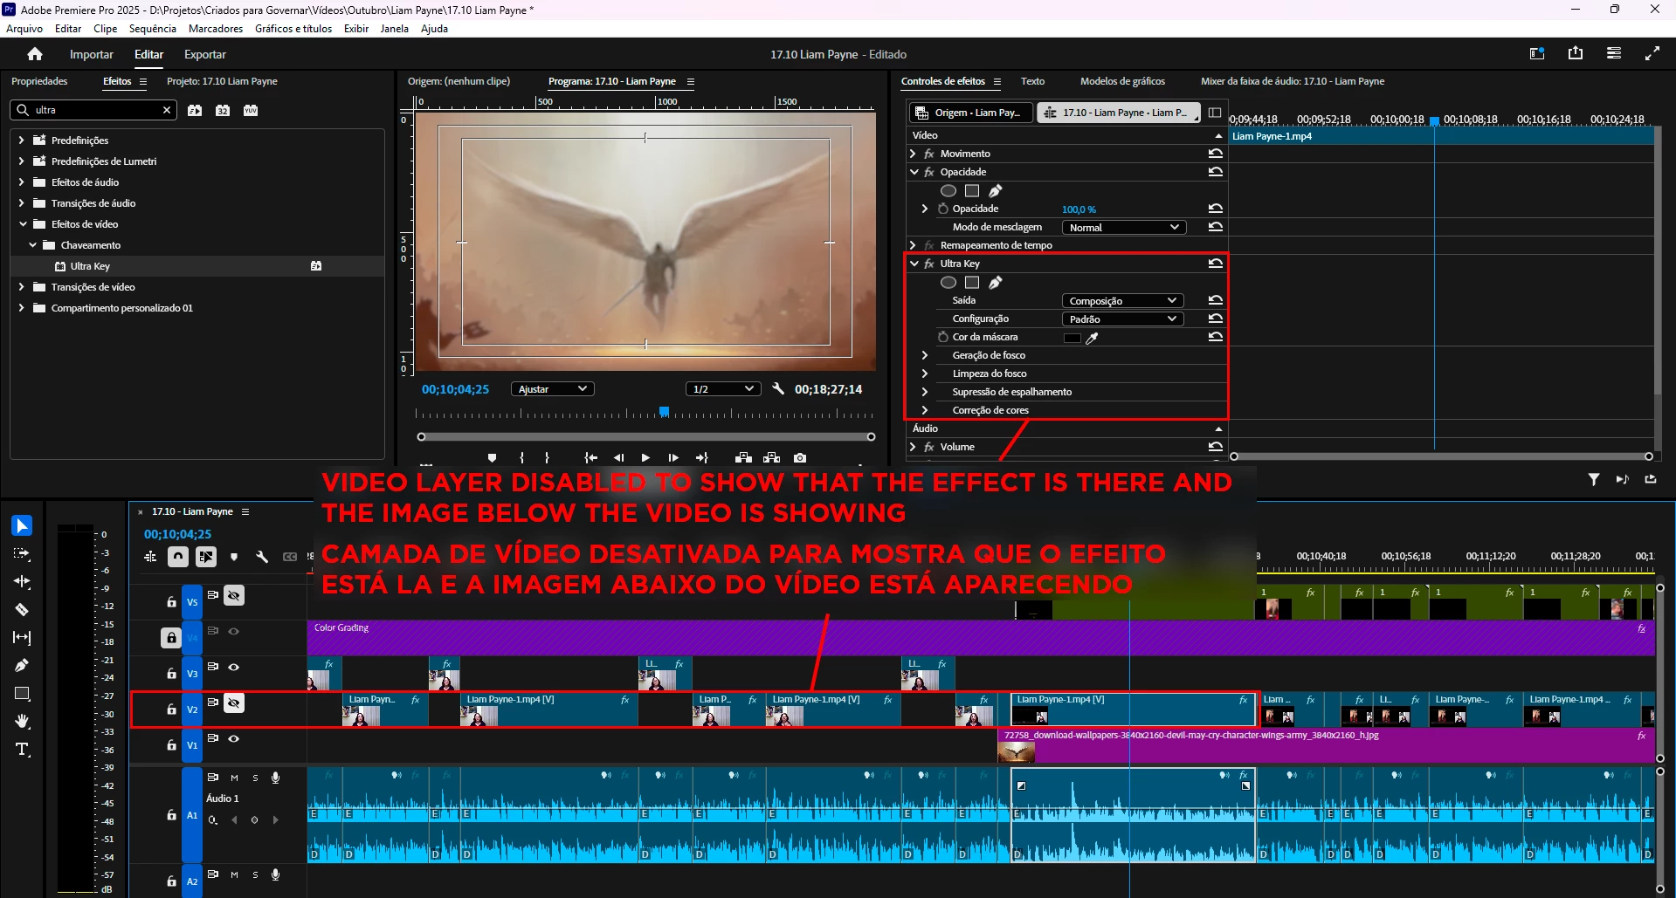Viewport: 1676px width, 898px height.
Task: Toggle Ultra Key fx enable switch
Action: click(x=929, y=264)
